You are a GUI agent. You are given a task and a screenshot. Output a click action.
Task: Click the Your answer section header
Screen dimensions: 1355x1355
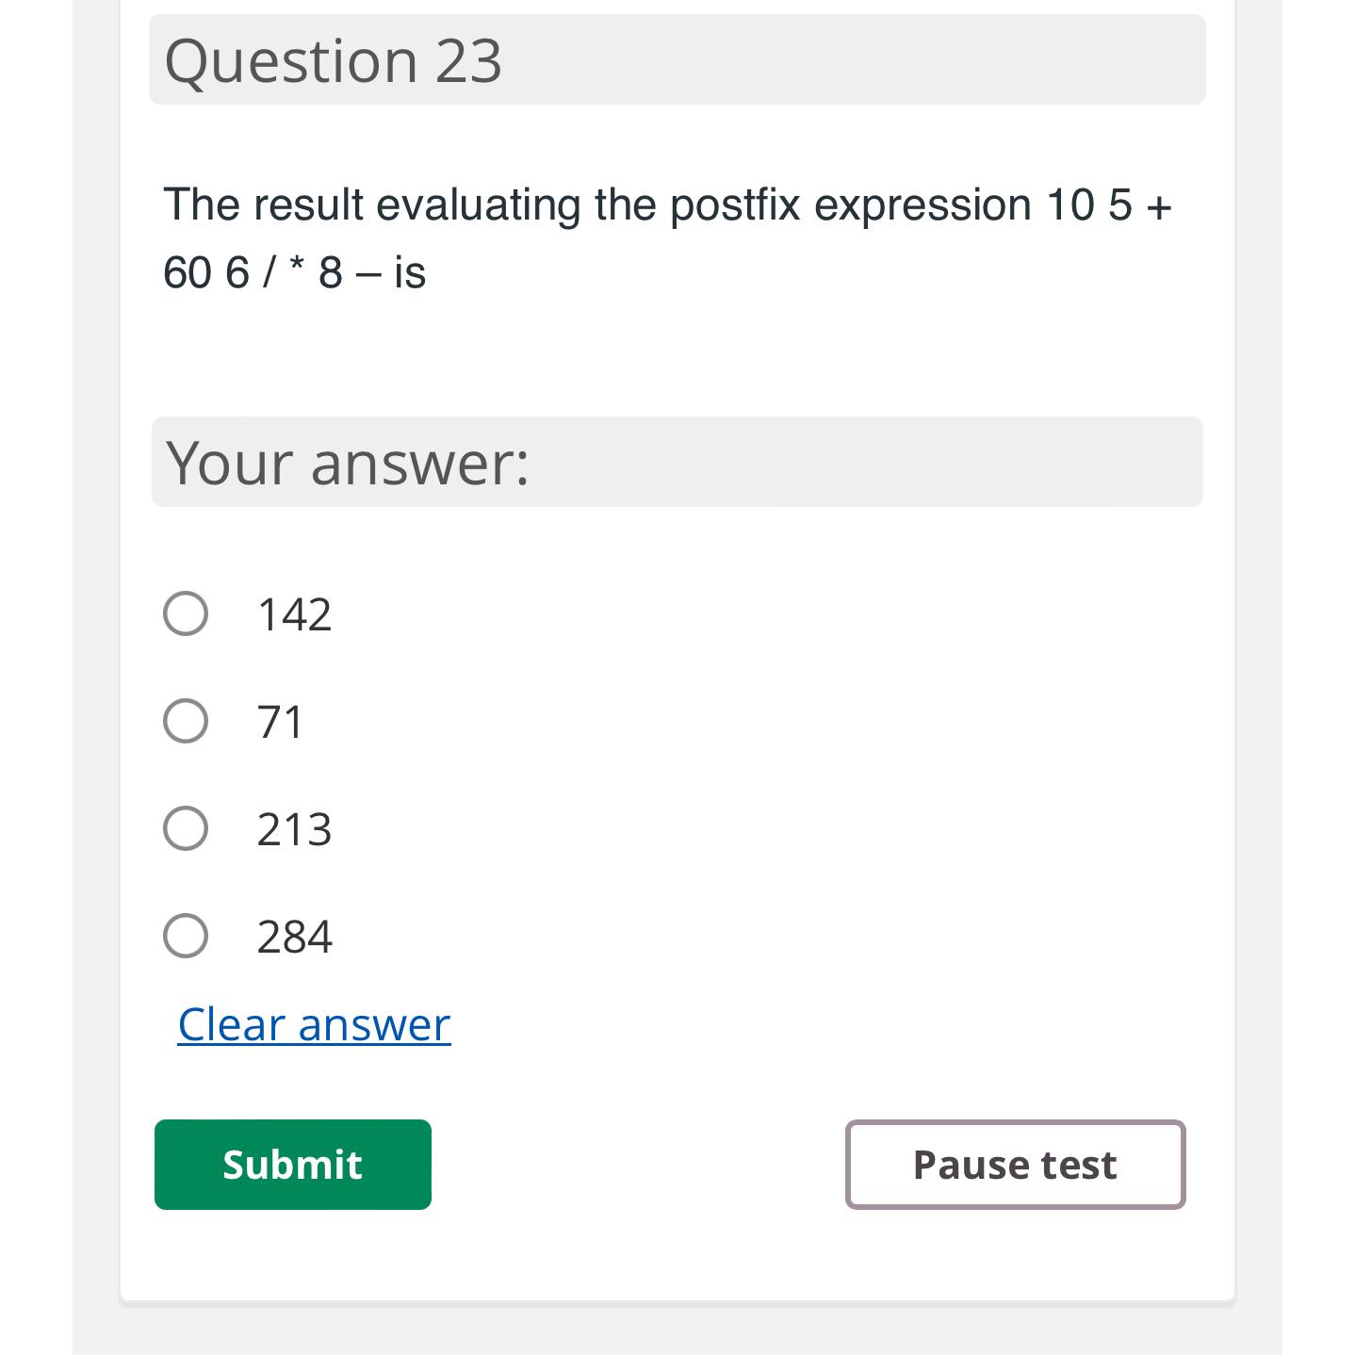coord(677,462)
